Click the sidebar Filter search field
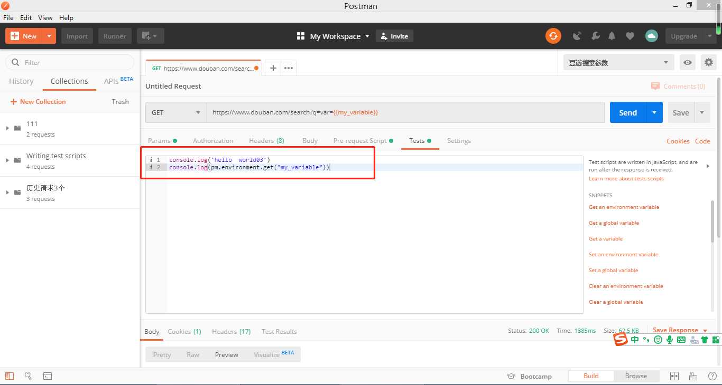The width and height of the screenshot is (722, 385). click(70, 62)
